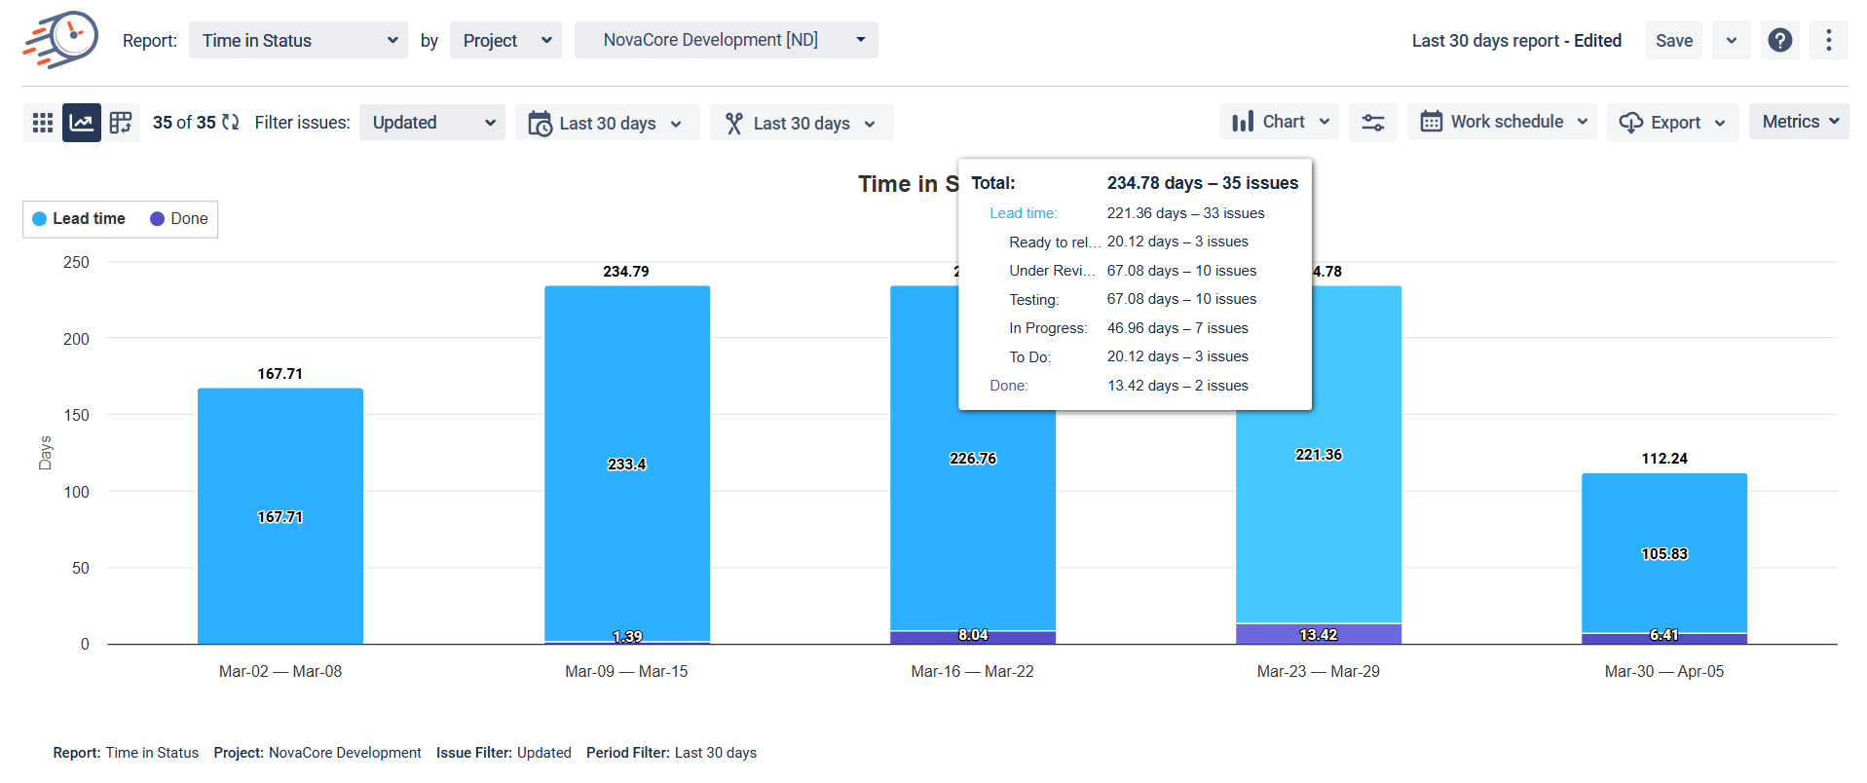Open the Metrics menu

point(1798,122)
